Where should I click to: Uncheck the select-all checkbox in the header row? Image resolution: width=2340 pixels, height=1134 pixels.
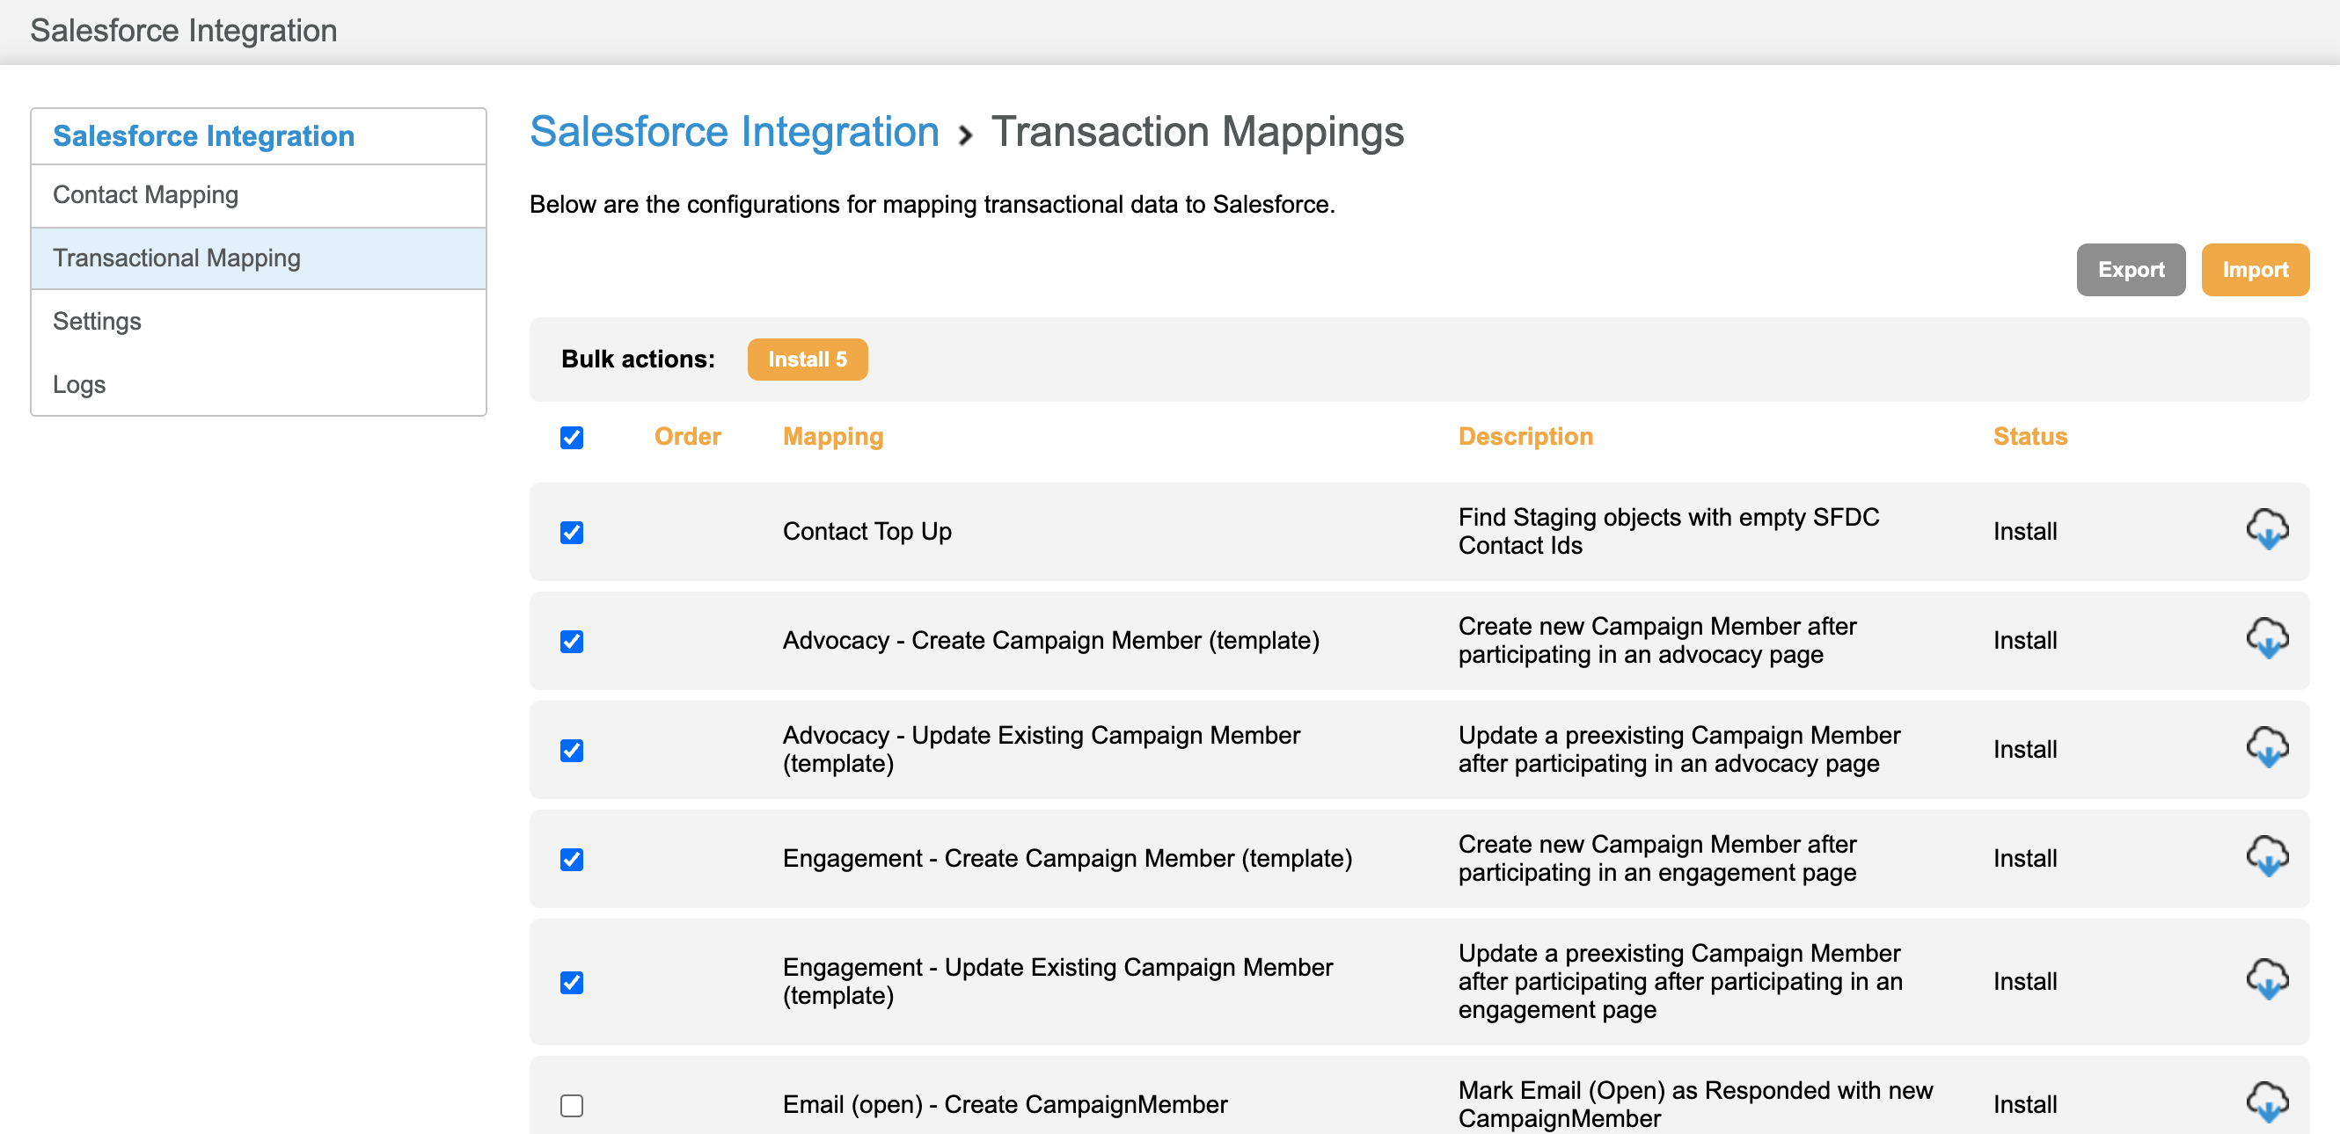(572, 438)
